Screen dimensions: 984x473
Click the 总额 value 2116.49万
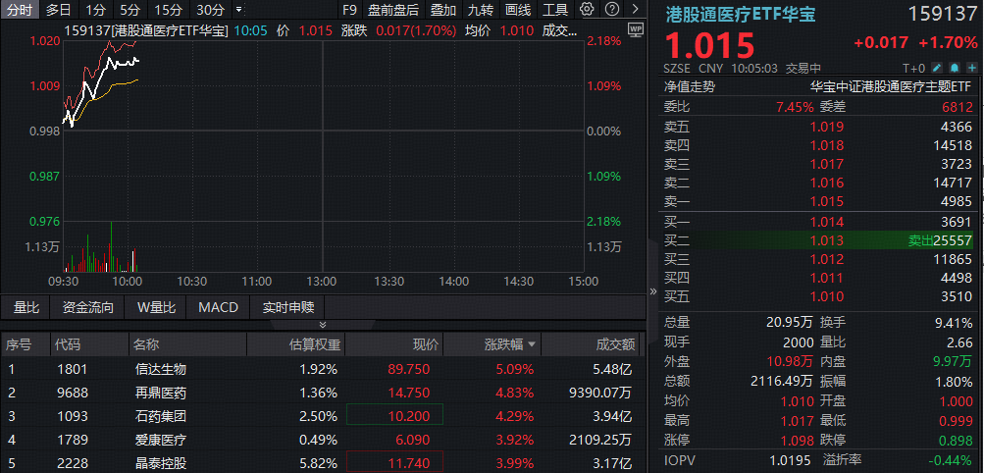[x=781, y=382]
